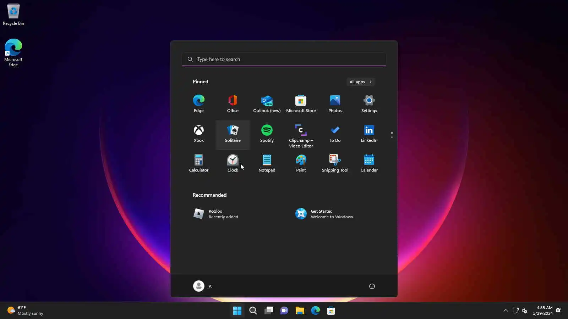Open the Chat app on taskbar
Screen dimensions: 568x319
pyautogui.click(x=284, y=311)
